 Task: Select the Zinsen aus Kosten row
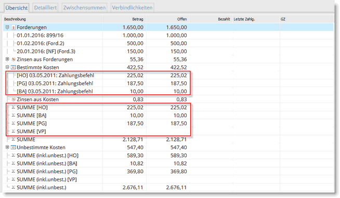pyautogui.click(x=168, y=99)
